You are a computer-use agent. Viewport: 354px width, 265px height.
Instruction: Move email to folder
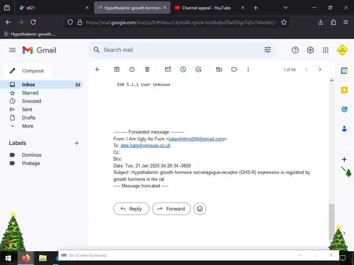pos(219,69)
